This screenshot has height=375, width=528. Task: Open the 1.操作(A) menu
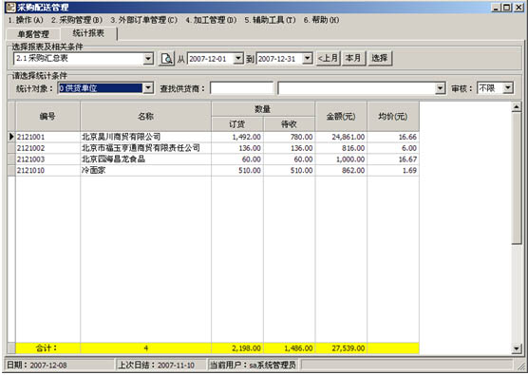click(x=26, y=20)
